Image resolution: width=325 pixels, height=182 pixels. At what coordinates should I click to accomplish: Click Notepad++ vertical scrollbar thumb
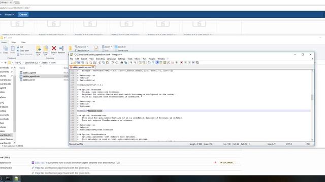(x=312, y=97)
